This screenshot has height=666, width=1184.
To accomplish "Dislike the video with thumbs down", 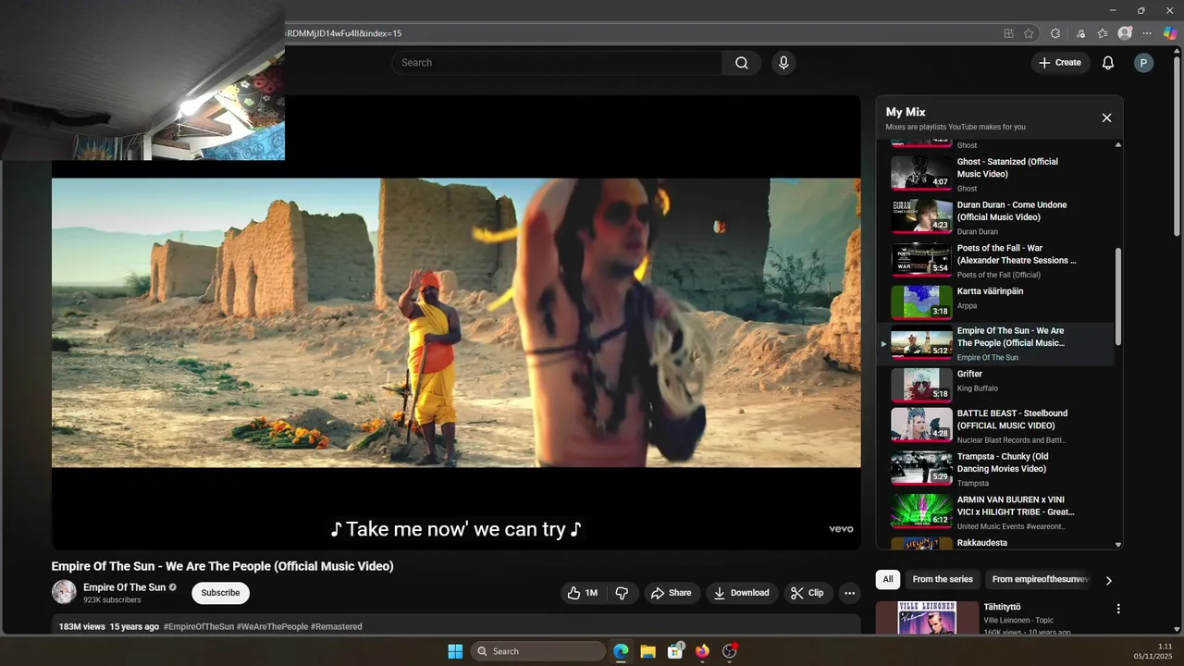I will pyautogui.click(x=622, y=593).
